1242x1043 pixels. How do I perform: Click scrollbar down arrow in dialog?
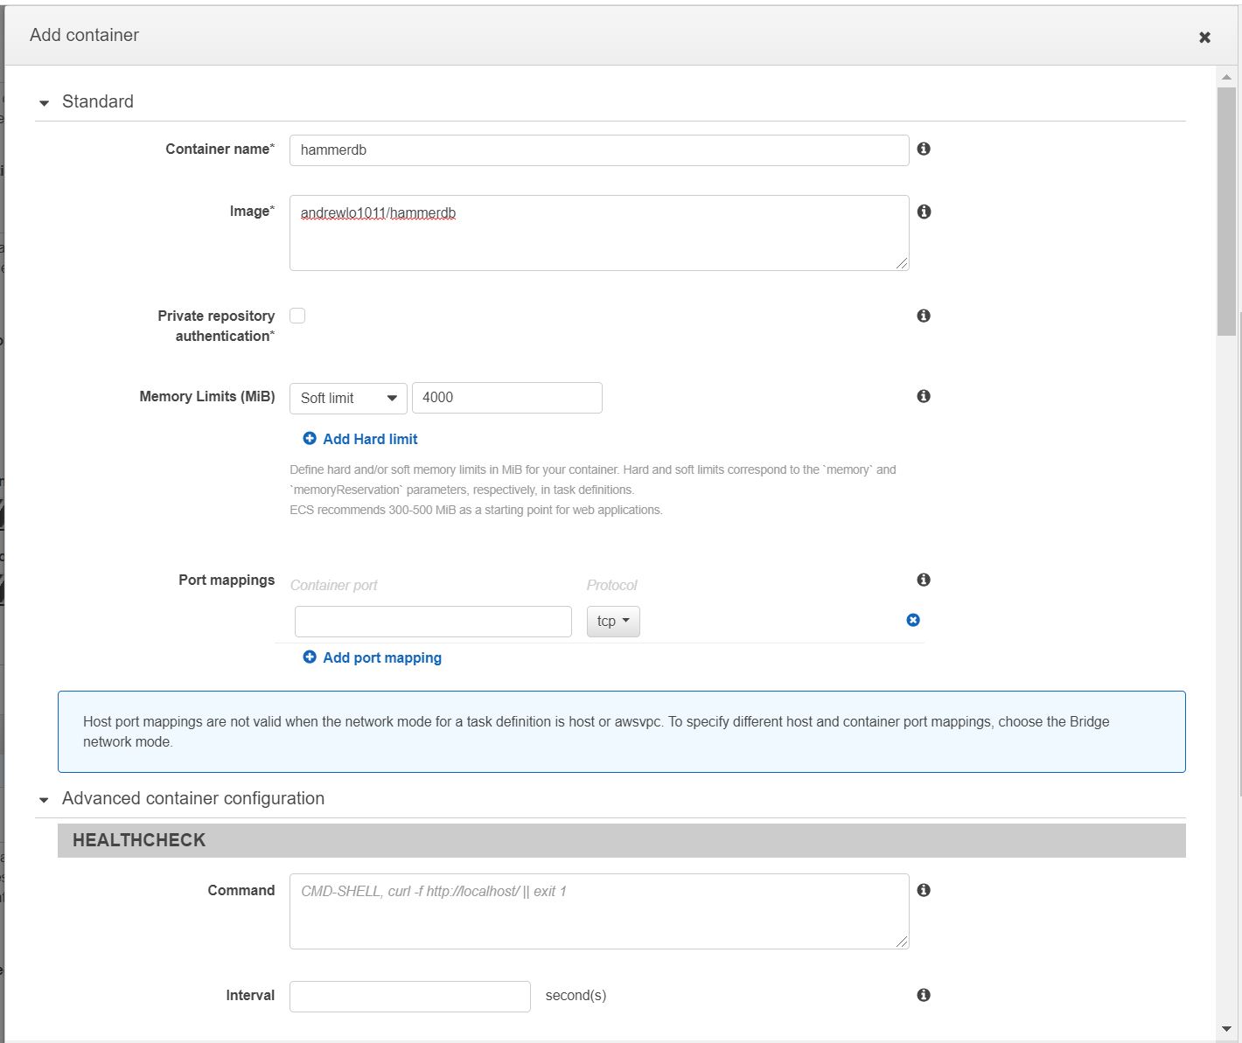pos(1226,1029)
